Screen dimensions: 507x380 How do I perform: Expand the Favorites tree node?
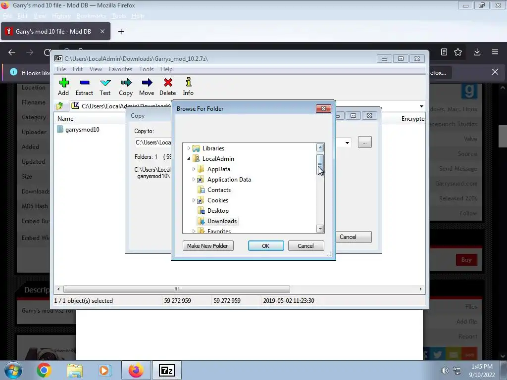pos(194,231)
